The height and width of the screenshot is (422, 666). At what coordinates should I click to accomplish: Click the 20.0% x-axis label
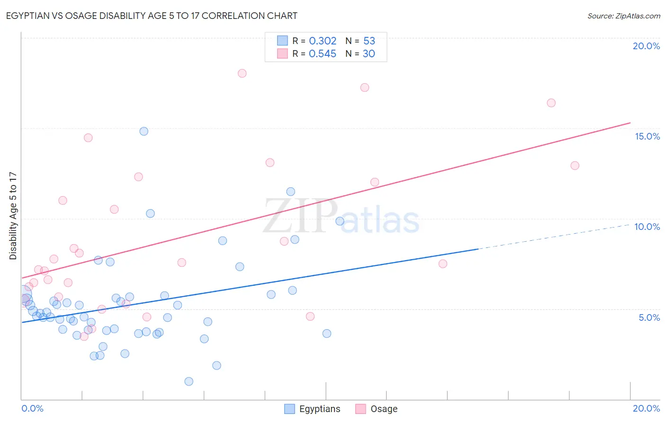coord(646,408)
